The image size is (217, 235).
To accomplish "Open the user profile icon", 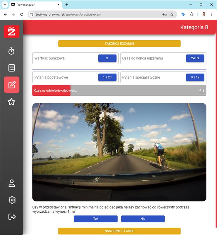I will point(11,183).
